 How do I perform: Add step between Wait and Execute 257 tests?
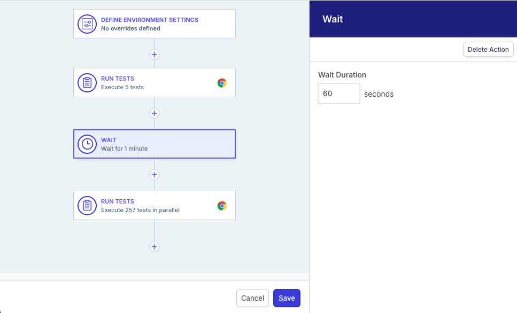click(x=154, y=175)
